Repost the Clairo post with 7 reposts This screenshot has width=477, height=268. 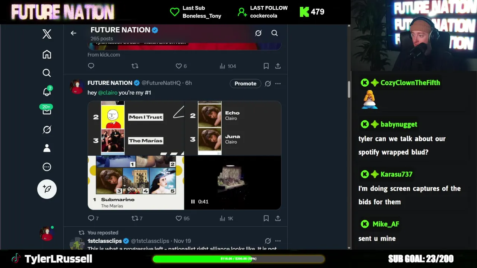[137, 218]
